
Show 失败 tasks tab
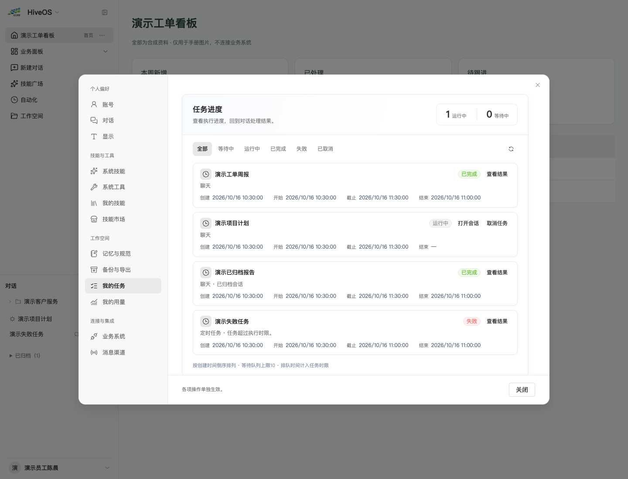click(x=302, y=149)
